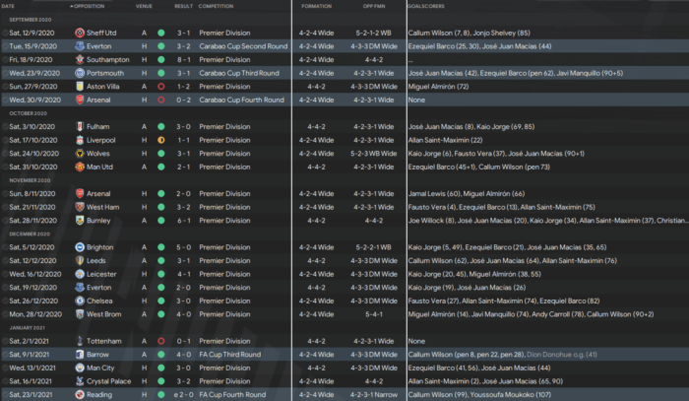This screenshot has width=689, height=401.
Task: Click the Burnley club badge
Action: point(80,221)
